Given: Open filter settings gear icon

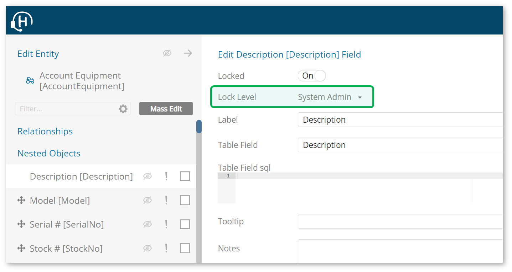Looking at the screenshot, I should (x=123, y=109).
